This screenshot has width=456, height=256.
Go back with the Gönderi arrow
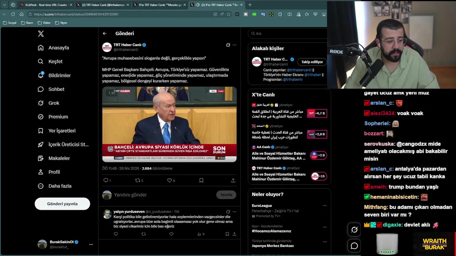104,33
